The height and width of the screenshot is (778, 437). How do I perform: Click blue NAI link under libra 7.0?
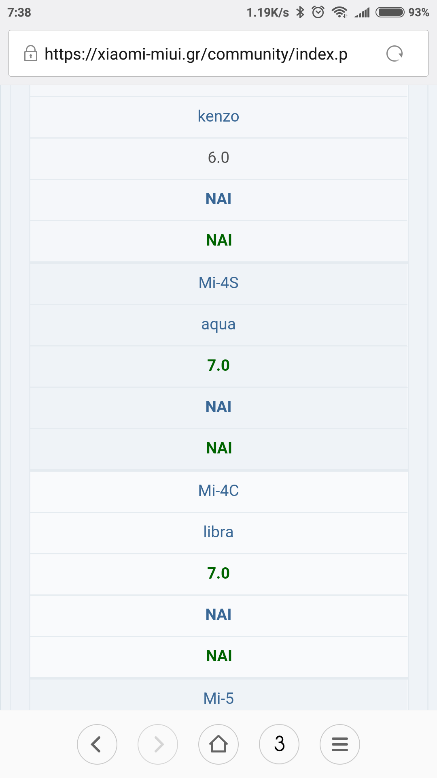[x=218, y=614]
